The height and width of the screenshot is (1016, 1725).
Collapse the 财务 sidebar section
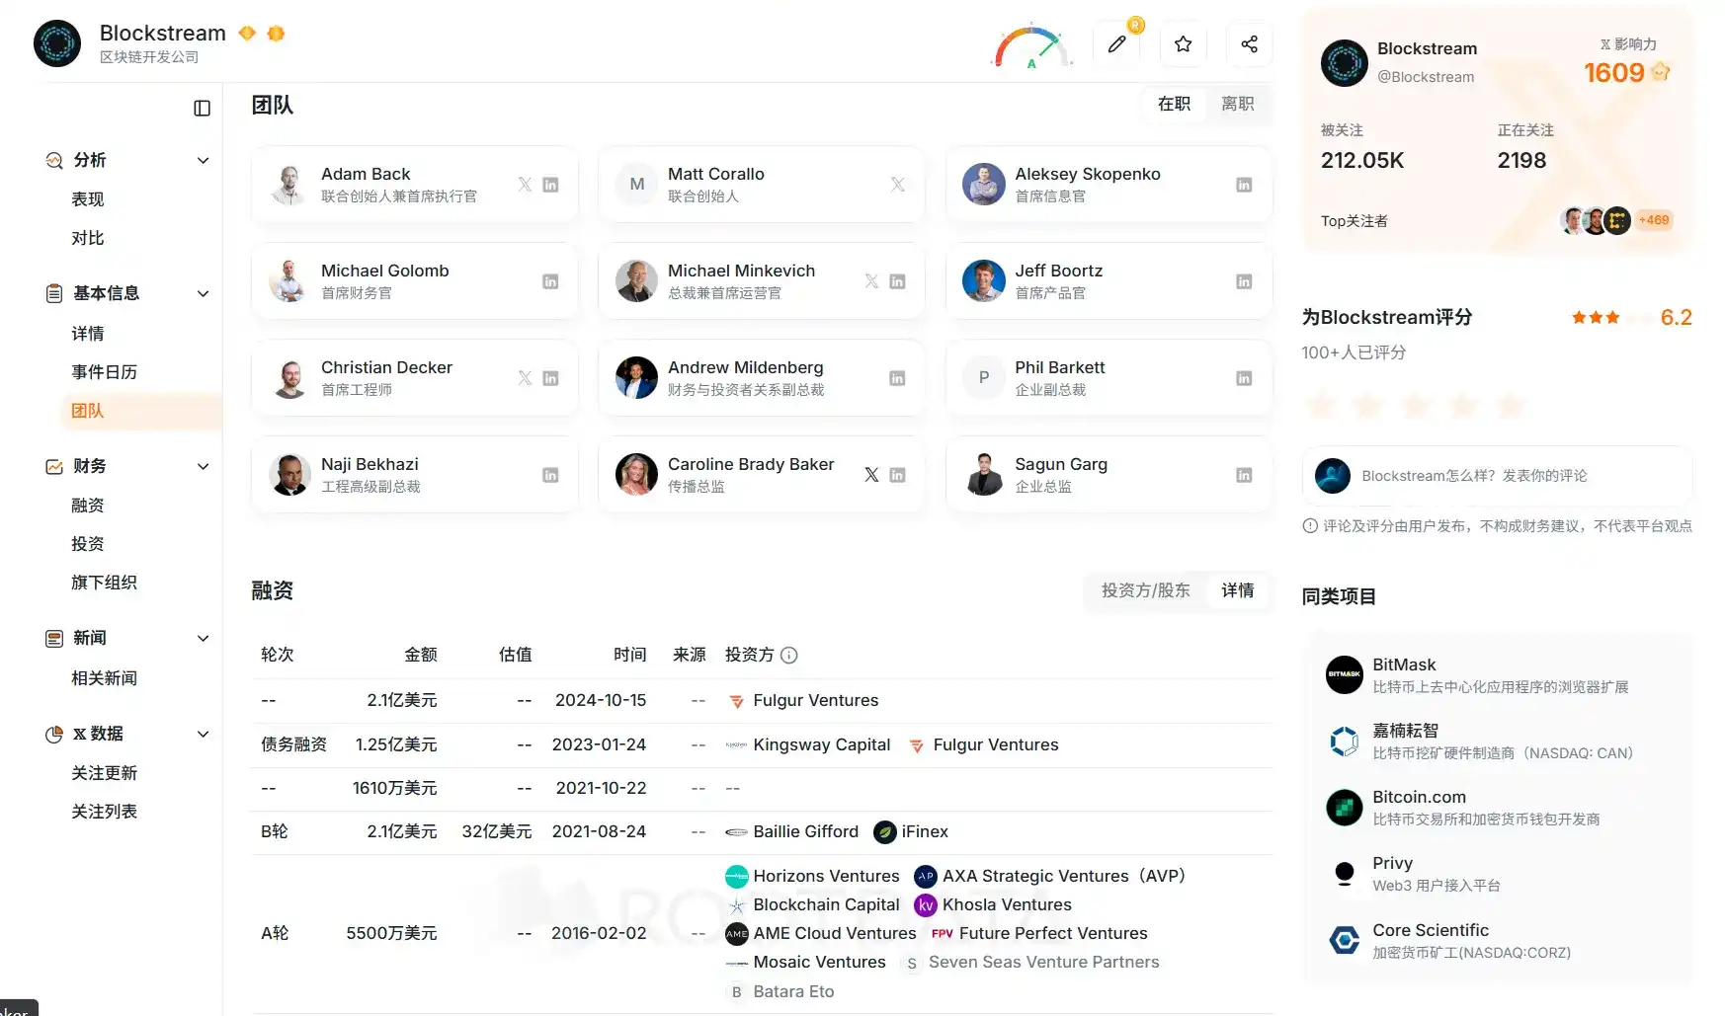pyautogui.click(x=204, y=466)
